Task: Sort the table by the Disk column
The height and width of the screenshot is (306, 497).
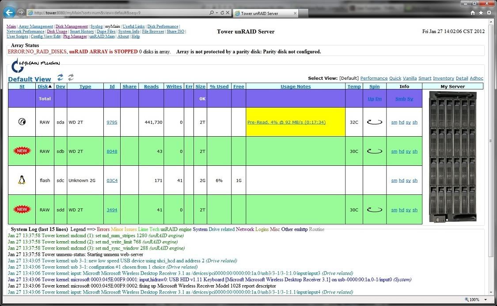Action: pos(43,86)
